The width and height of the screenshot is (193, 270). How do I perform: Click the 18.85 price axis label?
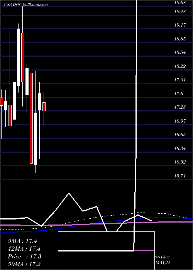(179, 39)
